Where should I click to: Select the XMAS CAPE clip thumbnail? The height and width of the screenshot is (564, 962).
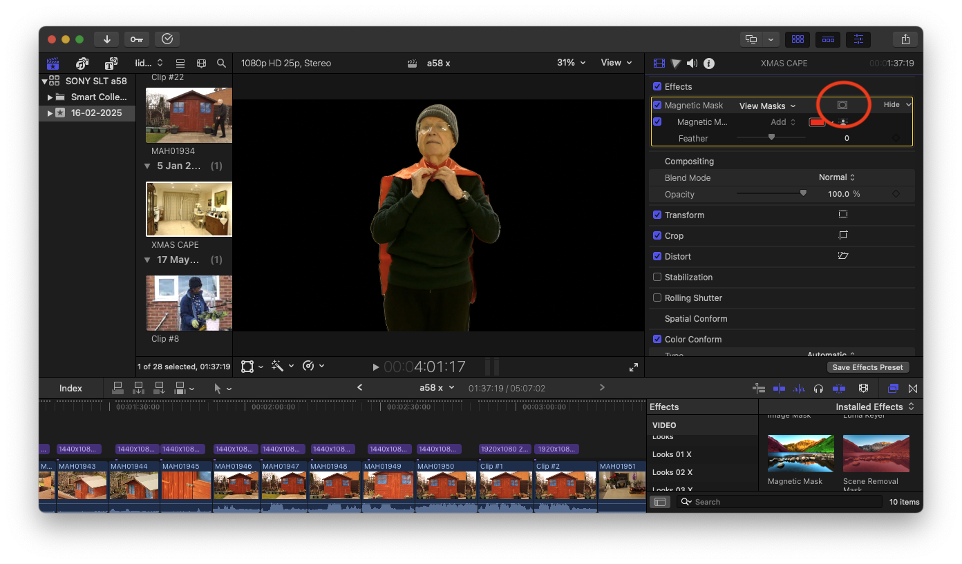(189, 209)
